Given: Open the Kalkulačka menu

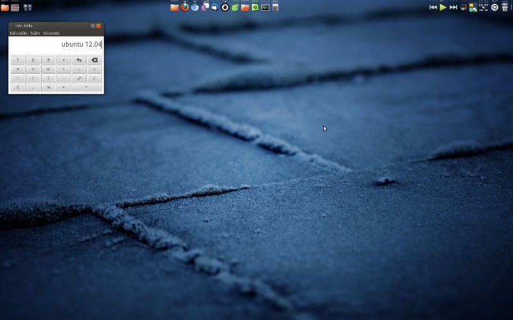Looking at the screenshot, I should [x=18, y=33].
